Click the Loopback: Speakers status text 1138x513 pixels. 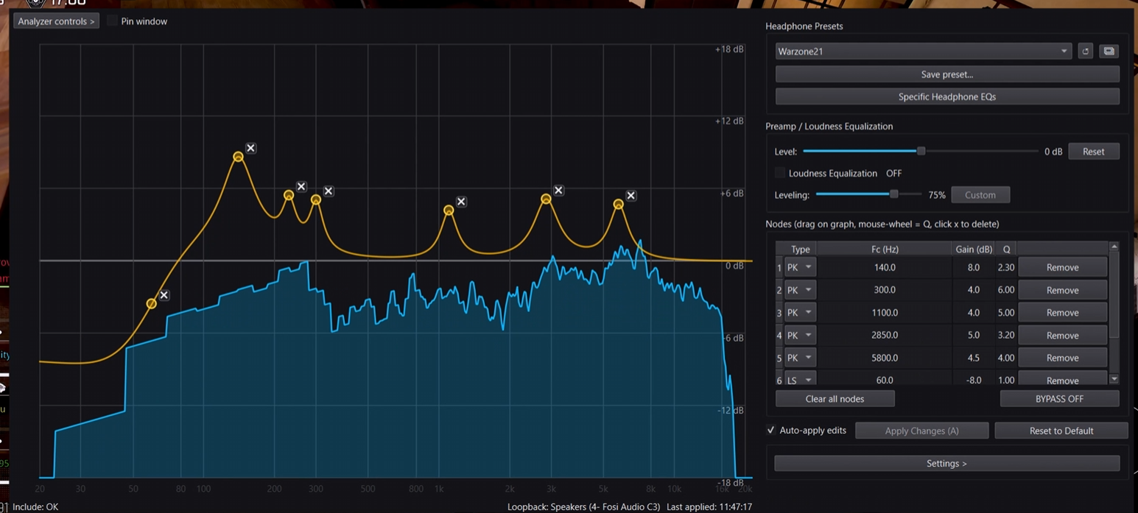pyautogui.click(x=583, y=507)
